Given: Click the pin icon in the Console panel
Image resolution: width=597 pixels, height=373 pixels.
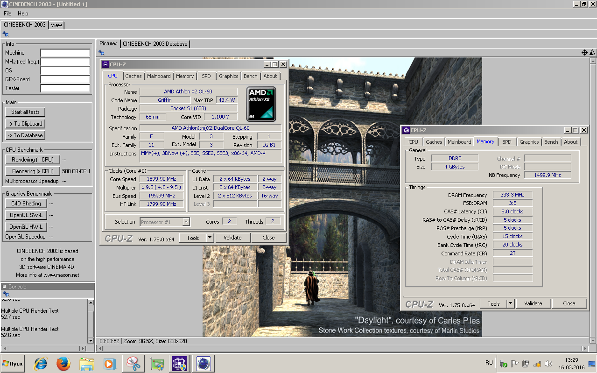Looking at the screenshot, I should tap(6, 294).
